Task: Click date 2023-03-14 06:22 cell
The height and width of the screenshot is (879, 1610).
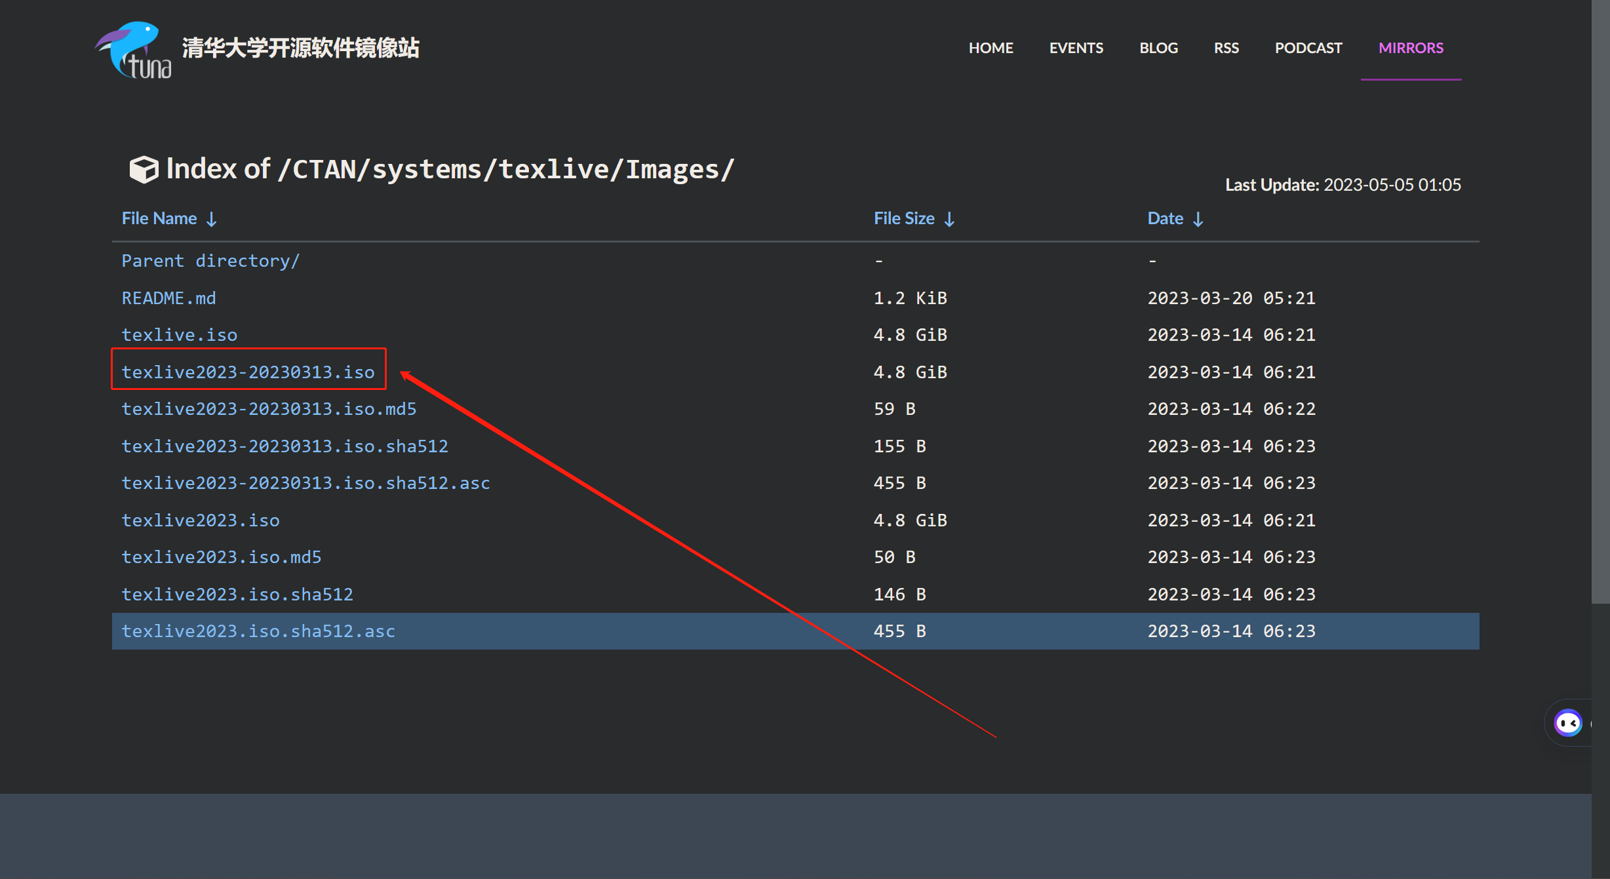Action: 1231,409
